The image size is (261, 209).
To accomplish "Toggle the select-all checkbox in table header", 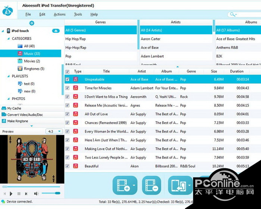I will pos(67,72).
